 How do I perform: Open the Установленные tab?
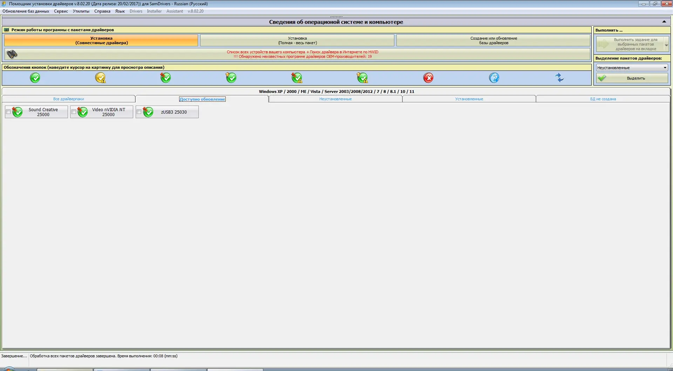click(x=469, y=99)
